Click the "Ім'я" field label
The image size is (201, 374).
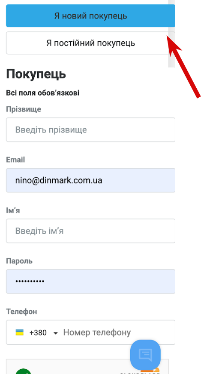coord(13,210)
